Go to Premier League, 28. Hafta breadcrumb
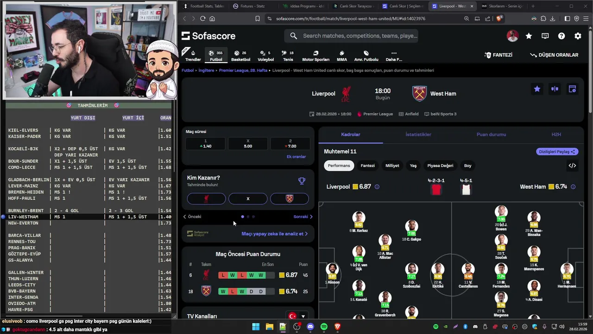The width and height of the screenshot is (593, 334). 243,71
